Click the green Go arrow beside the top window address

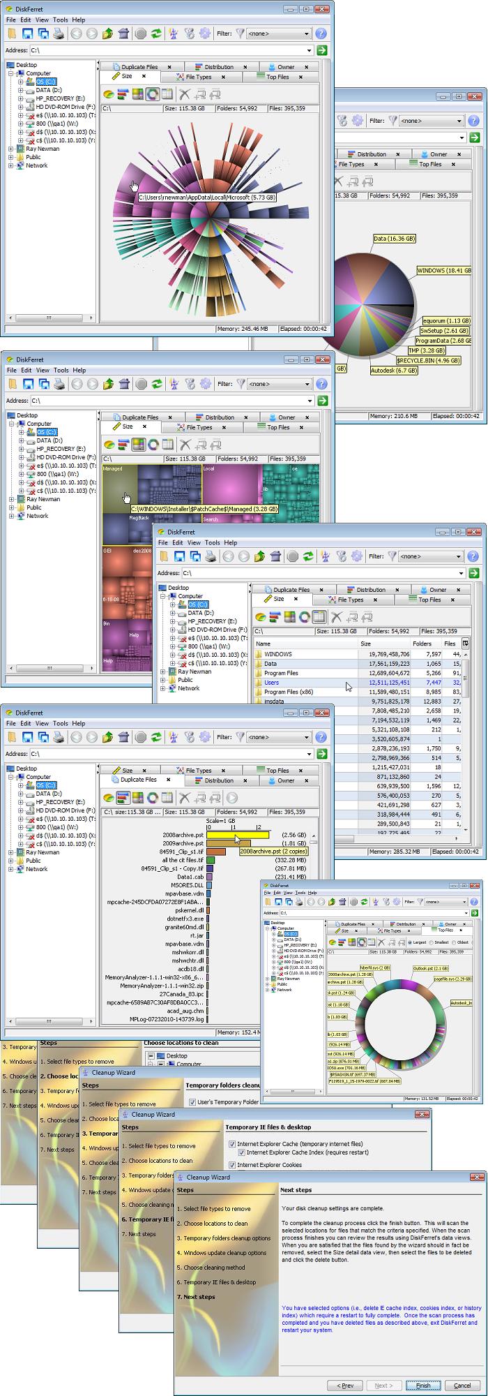(322, 50)
